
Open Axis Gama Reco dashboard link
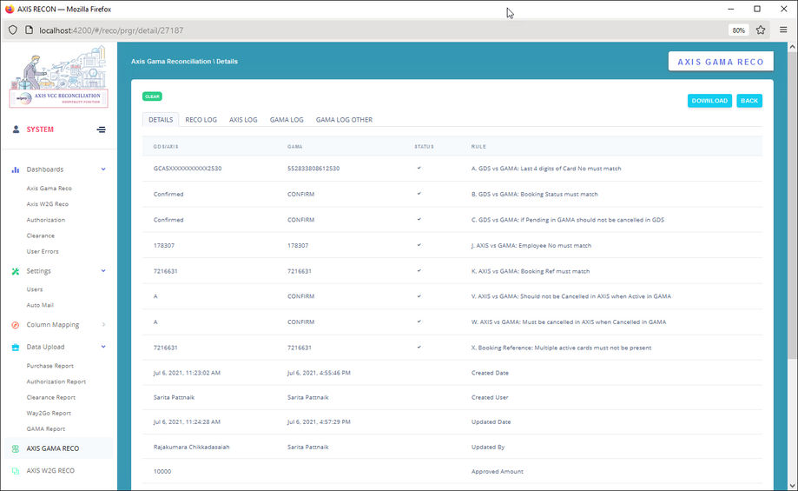point(49,188)
